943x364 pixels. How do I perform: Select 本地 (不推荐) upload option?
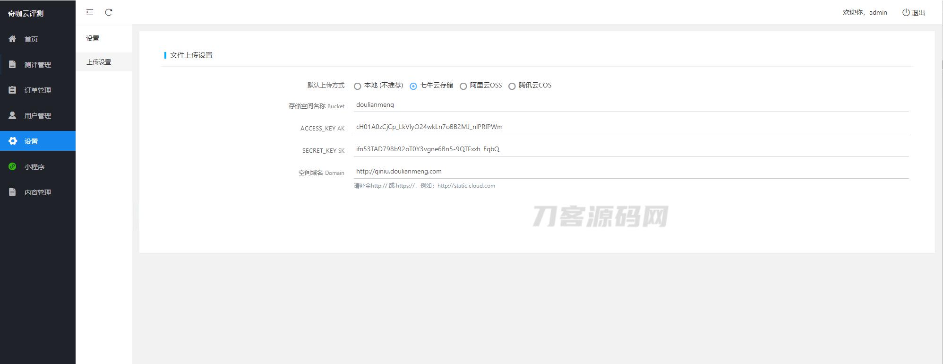[x=358, y=86]
